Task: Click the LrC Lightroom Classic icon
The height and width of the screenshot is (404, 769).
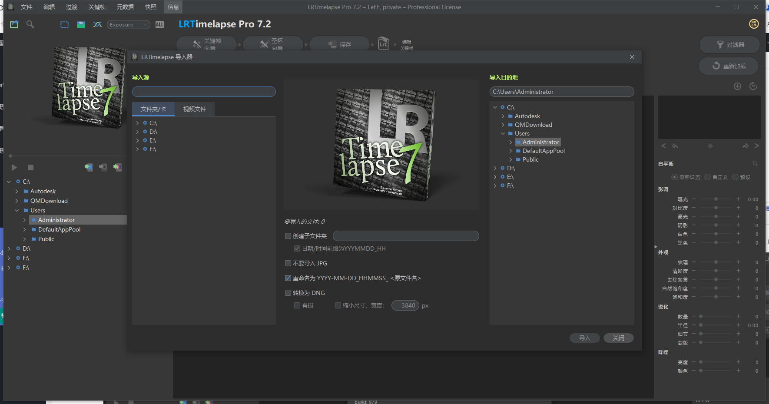Action: coord(383,43)
